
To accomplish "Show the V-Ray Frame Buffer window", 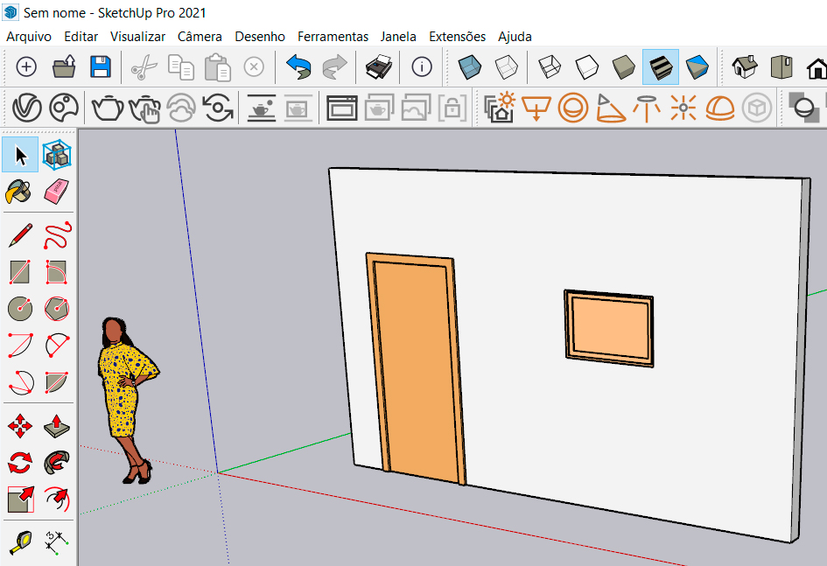I will [x=342, y=108].
